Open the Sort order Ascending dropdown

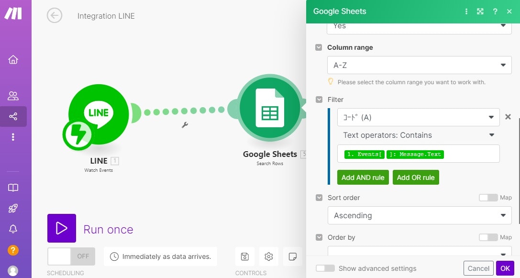click(x=420, y=215)
